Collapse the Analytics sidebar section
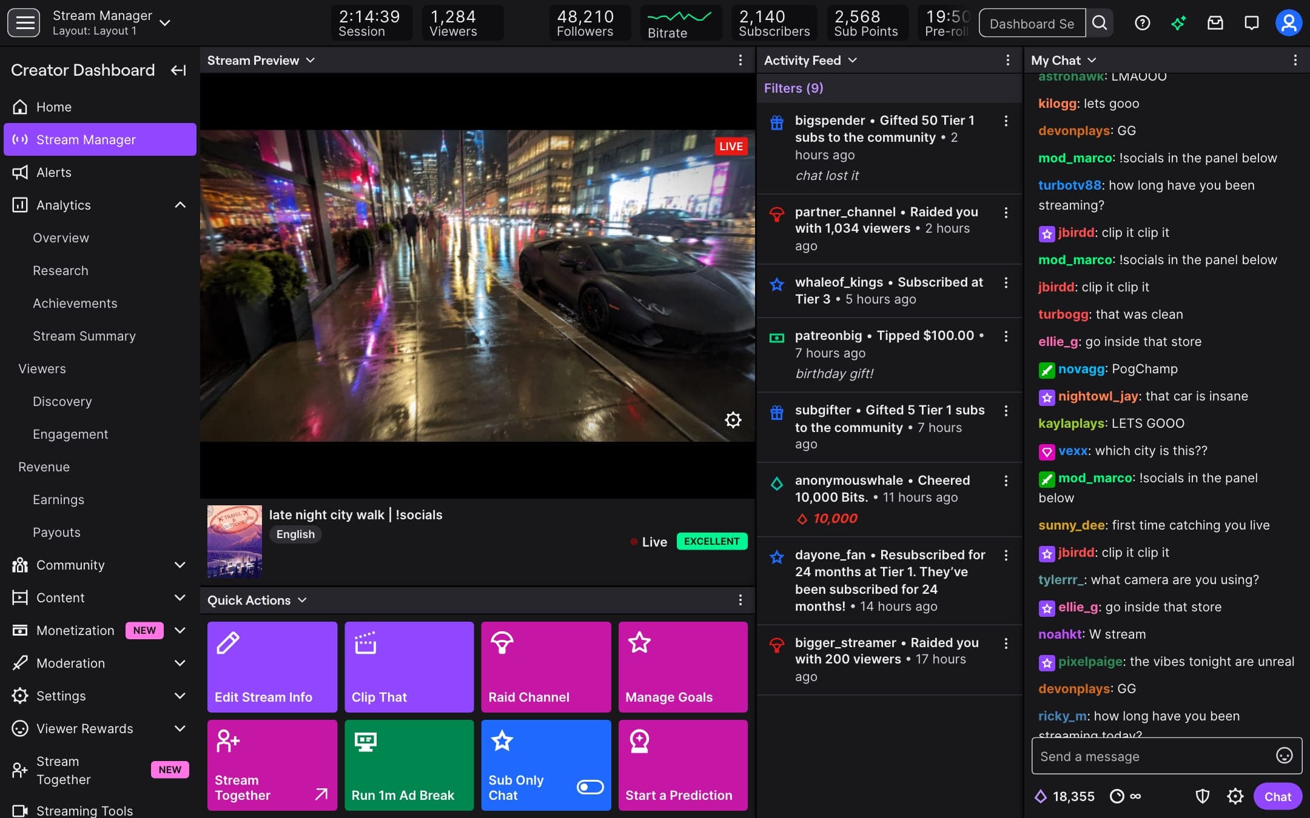The image size is (1310, 818). click(x=180, y=205)
